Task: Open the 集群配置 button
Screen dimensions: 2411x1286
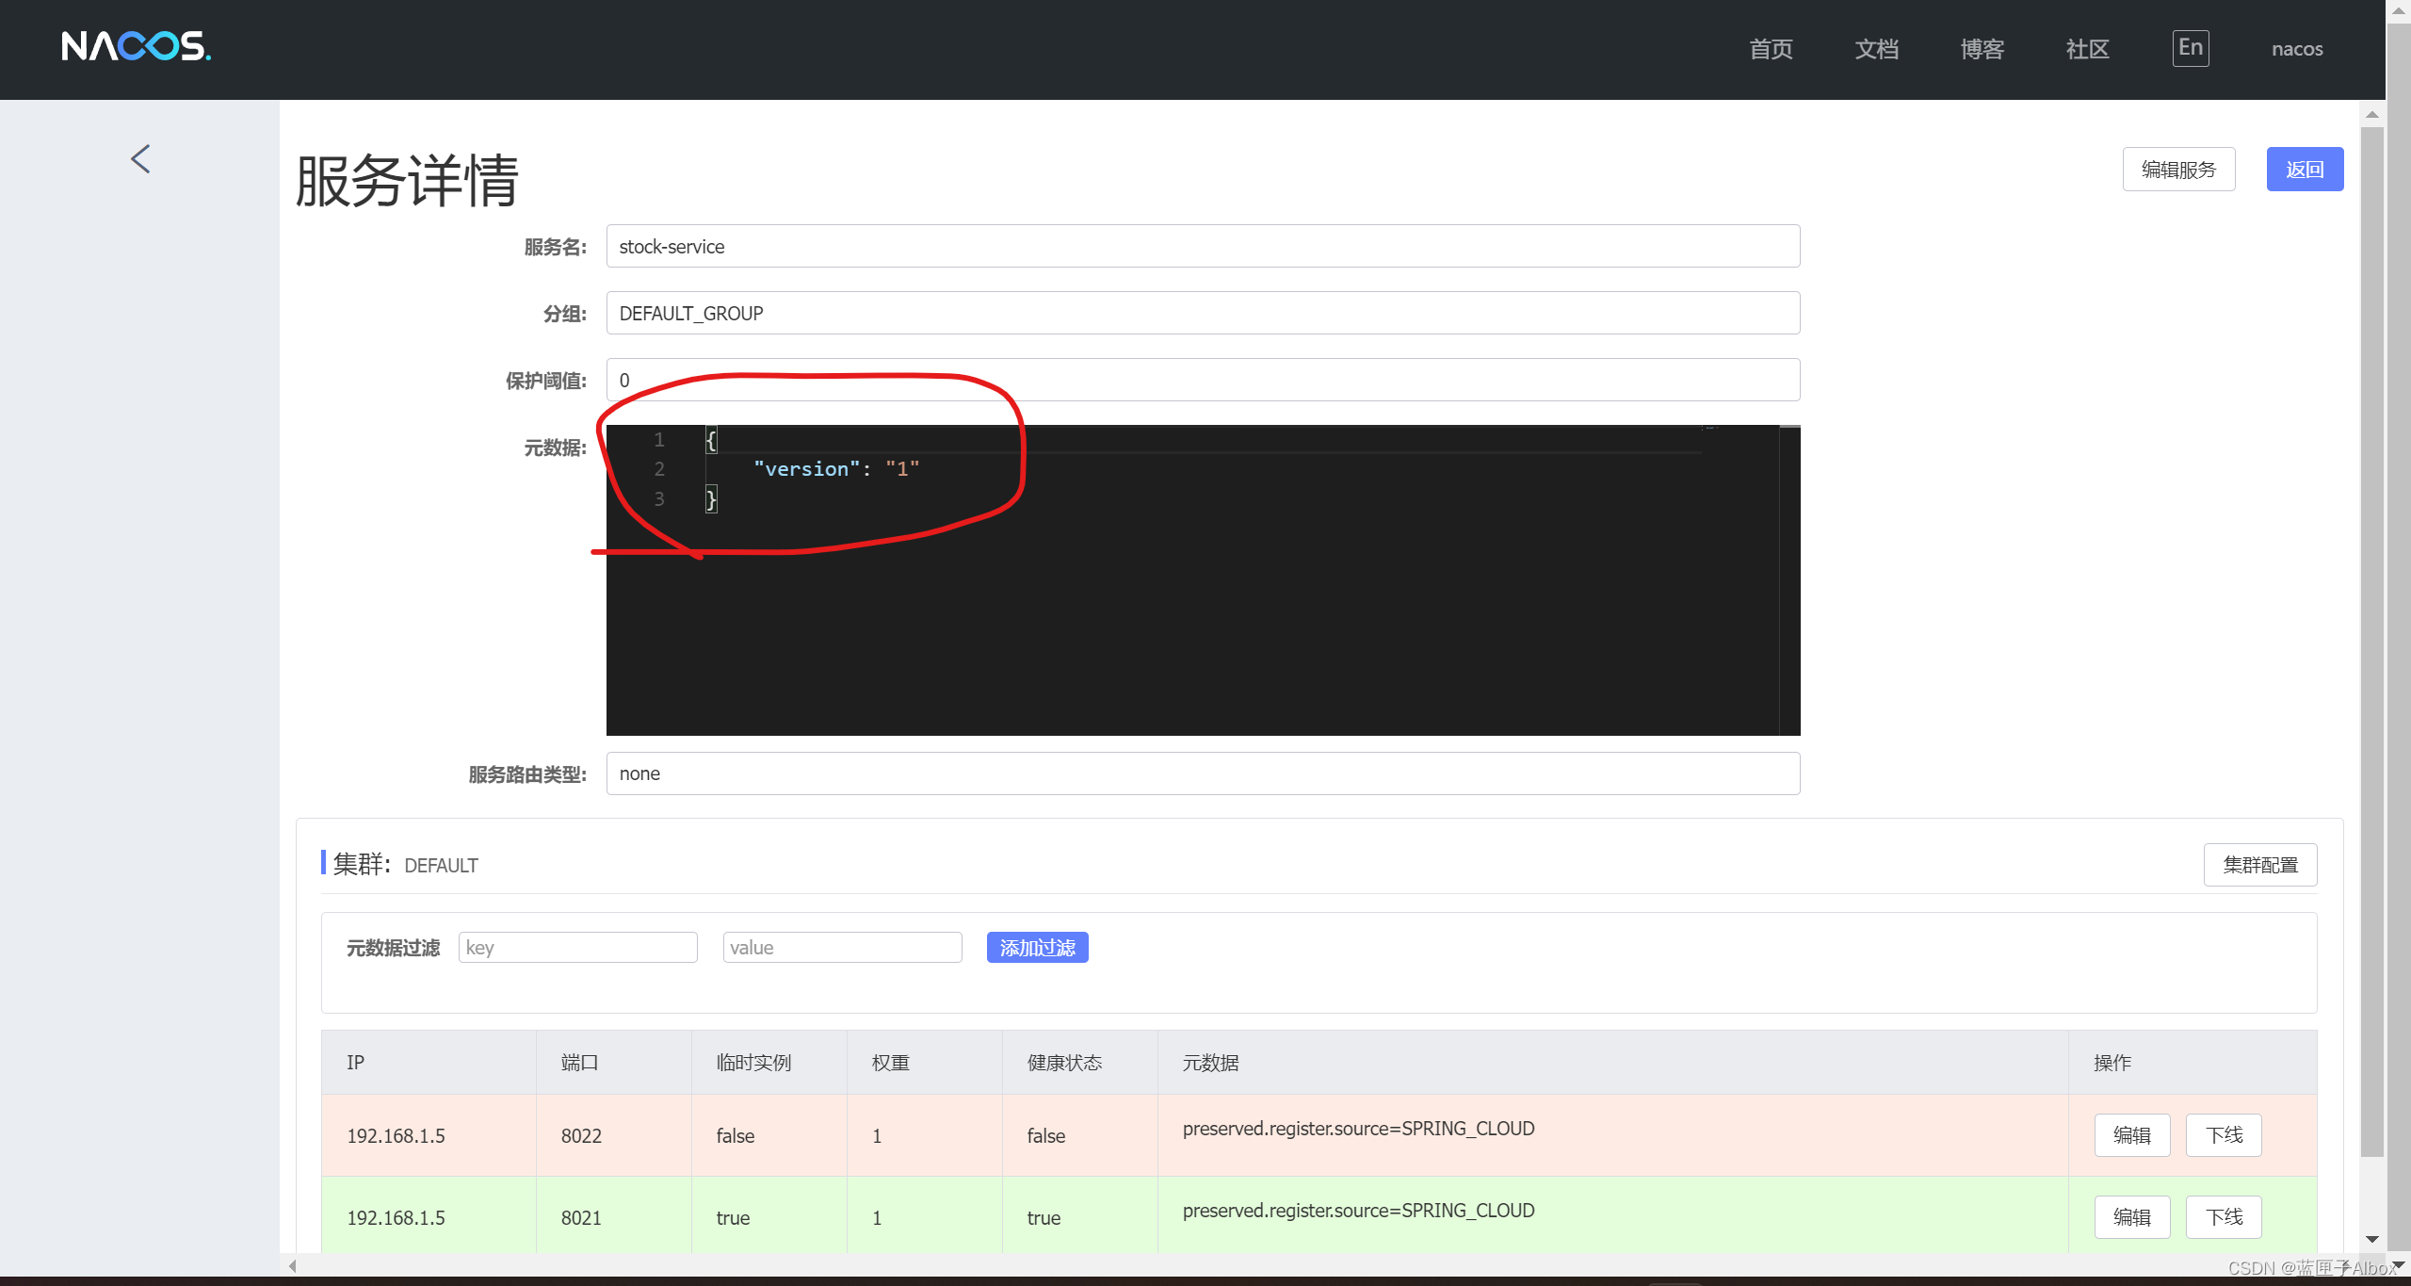Action: coord(2259,865)
